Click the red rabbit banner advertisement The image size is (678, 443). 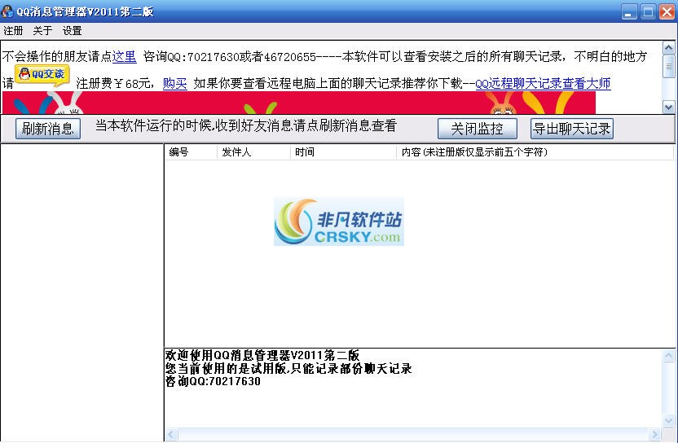(299, 103)
